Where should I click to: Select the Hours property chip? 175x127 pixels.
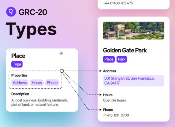(37, 83)
